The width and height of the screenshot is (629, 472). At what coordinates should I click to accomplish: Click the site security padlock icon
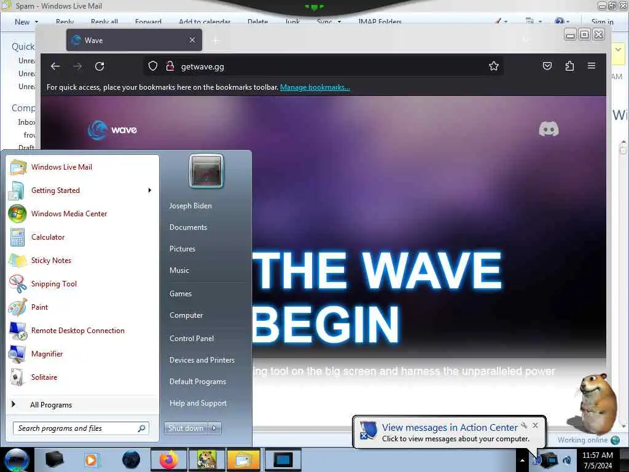[170, 66]
